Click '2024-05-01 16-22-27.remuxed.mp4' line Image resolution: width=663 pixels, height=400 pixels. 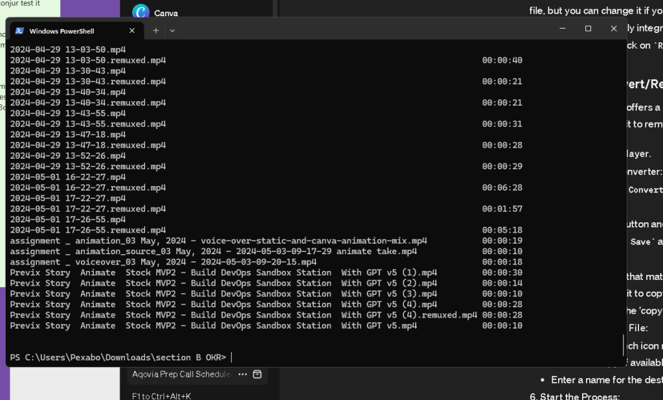[x=88, y=187]
